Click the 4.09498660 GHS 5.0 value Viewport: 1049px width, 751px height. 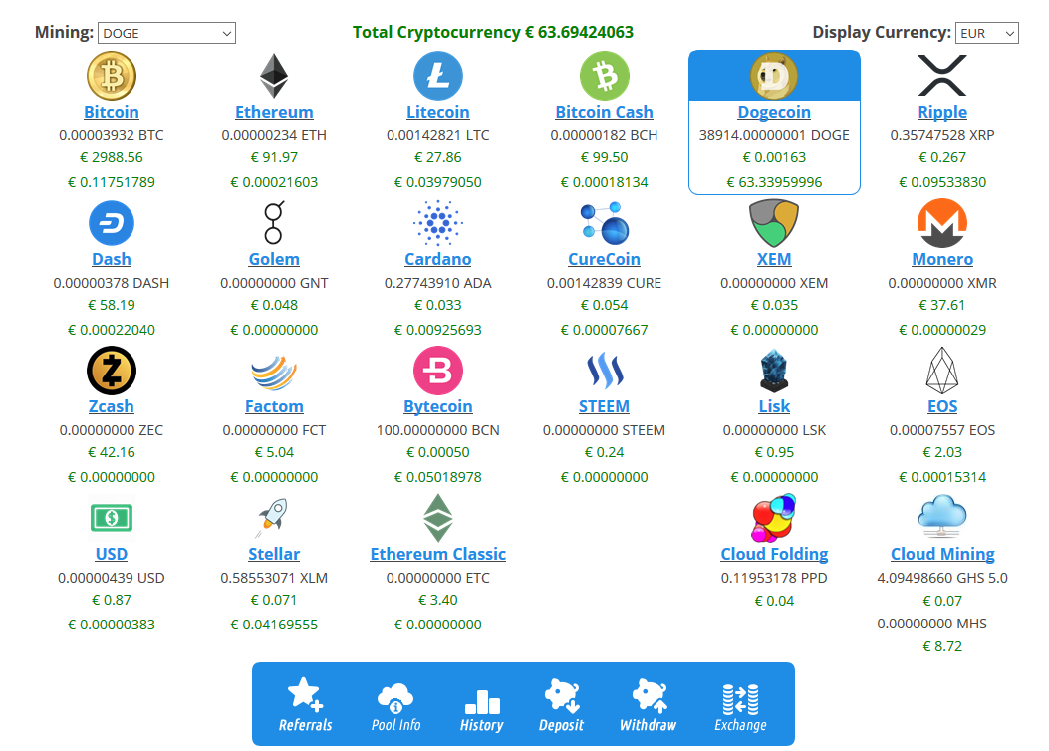(942, 578)
